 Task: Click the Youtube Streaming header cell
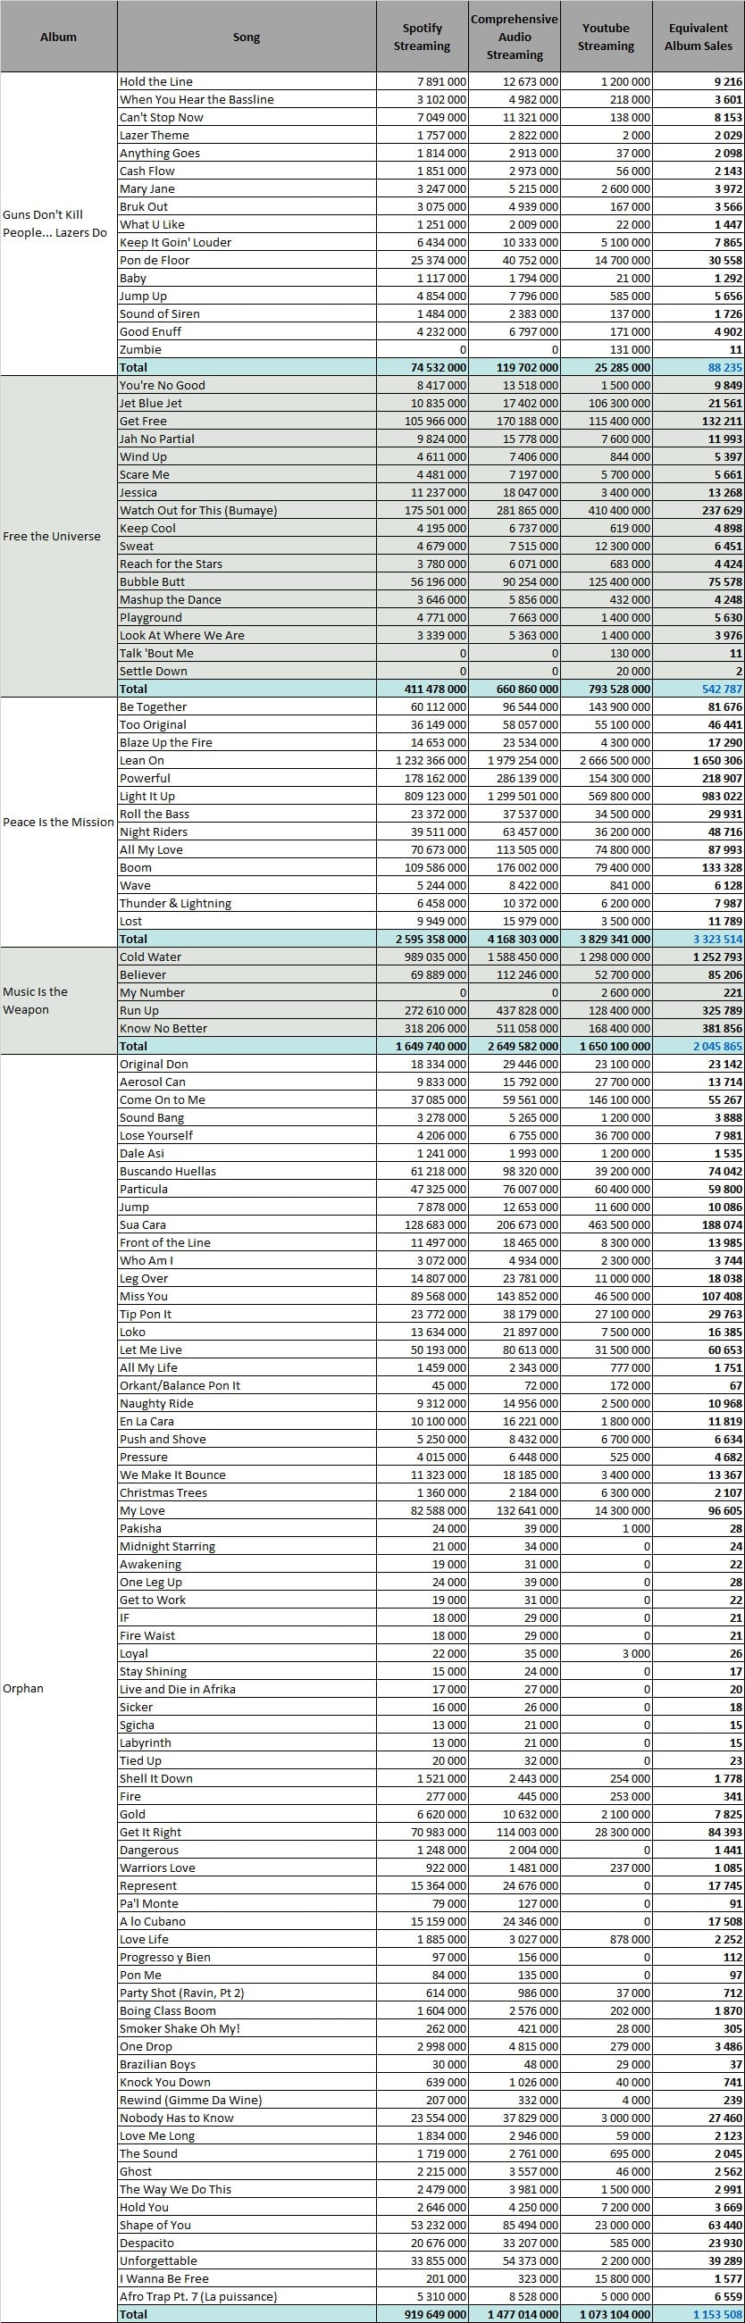[607, 37]
